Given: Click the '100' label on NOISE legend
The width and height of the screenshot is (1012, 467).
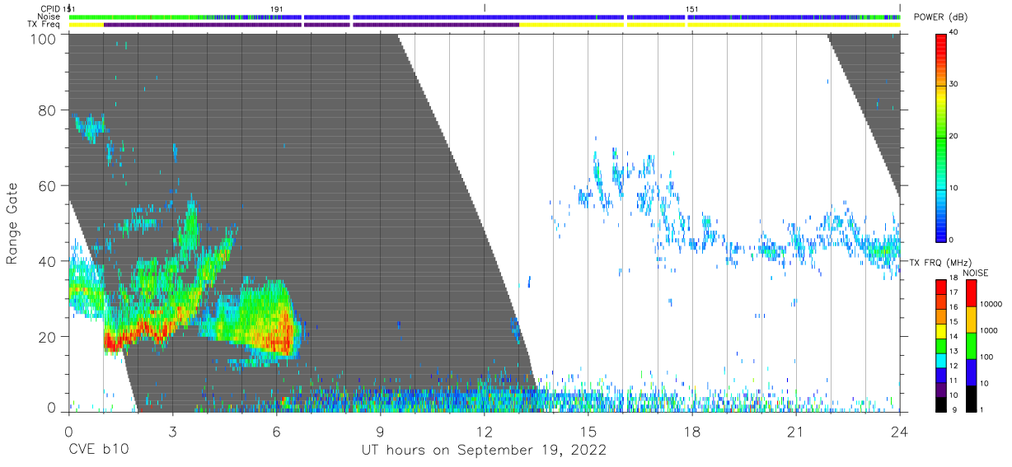Looking at the screenshot, I should pos(989,357).
